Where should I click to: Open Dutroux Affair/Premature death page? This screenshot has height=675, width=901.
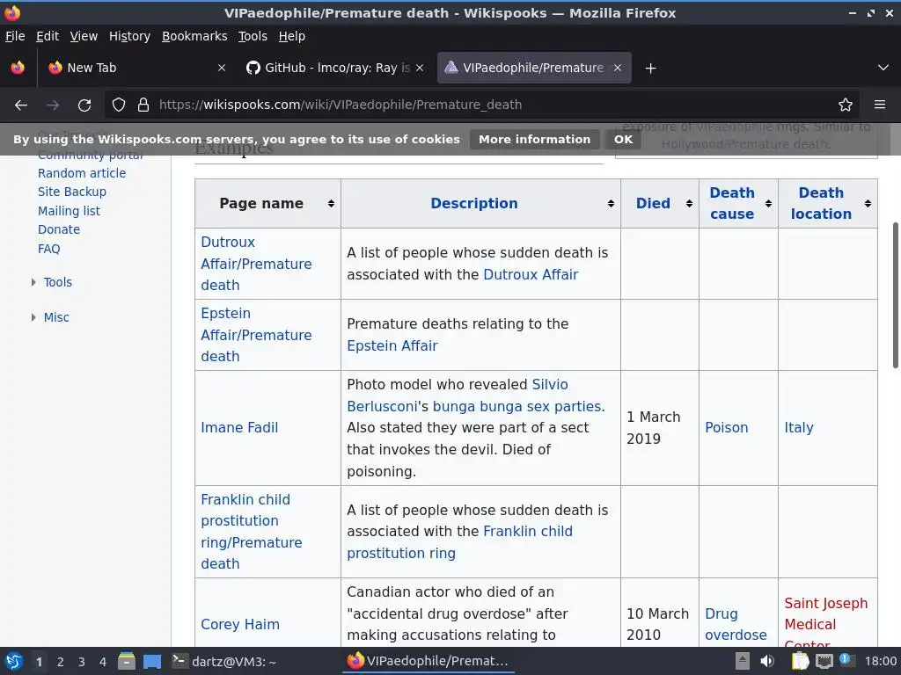[256, 264]
